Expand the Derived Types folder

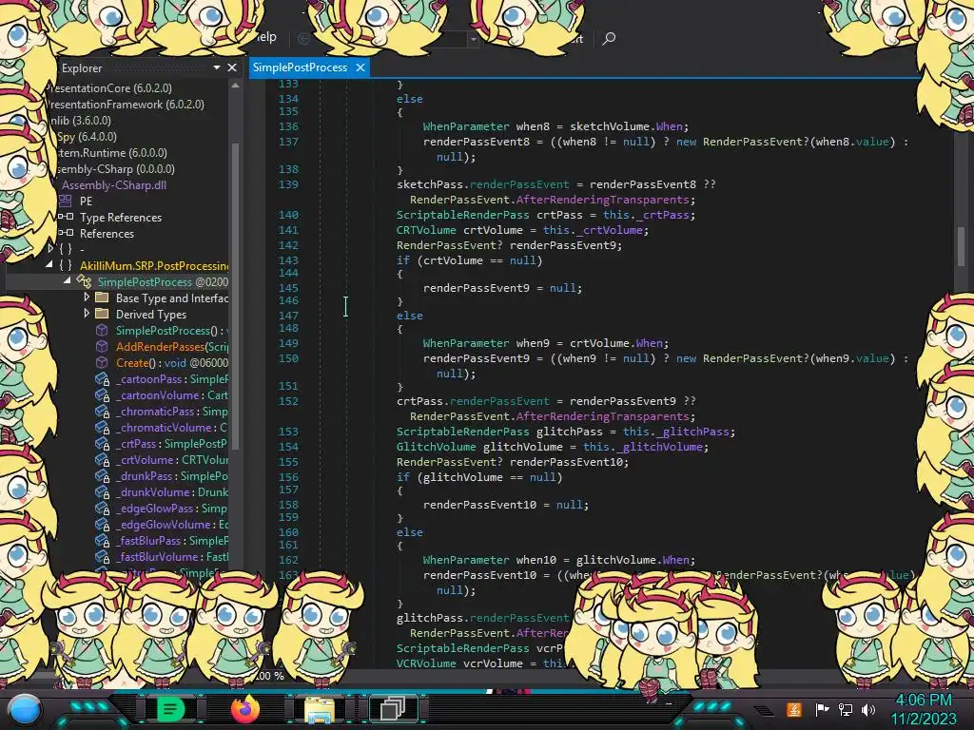(x=87, y=314)
